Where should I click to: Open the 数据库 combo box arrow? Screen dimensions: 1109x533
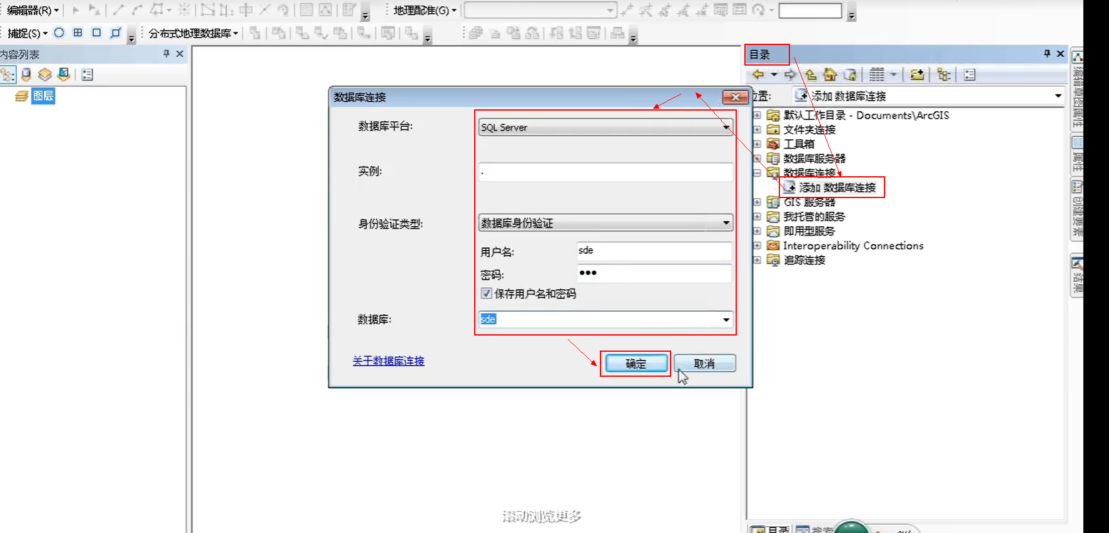coord(726,319)
